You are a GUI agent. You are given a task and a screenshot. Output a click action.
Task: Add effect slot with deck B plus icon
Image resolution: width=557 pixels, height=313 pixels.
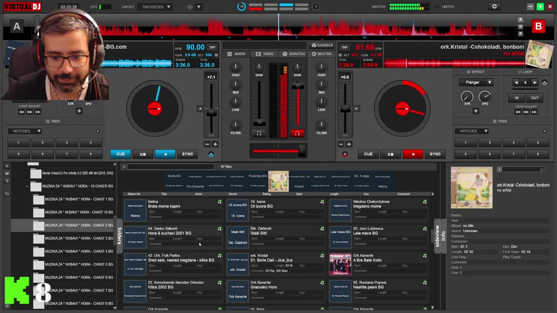pos(476,111)
